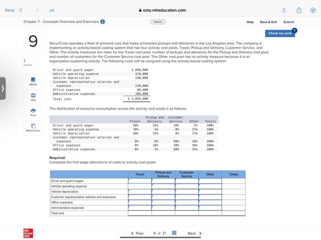Image resolution: width=321 pixels, height=240 pixels.
Task: Click the Travel header in answer table
Action: [x=140, y=174]
